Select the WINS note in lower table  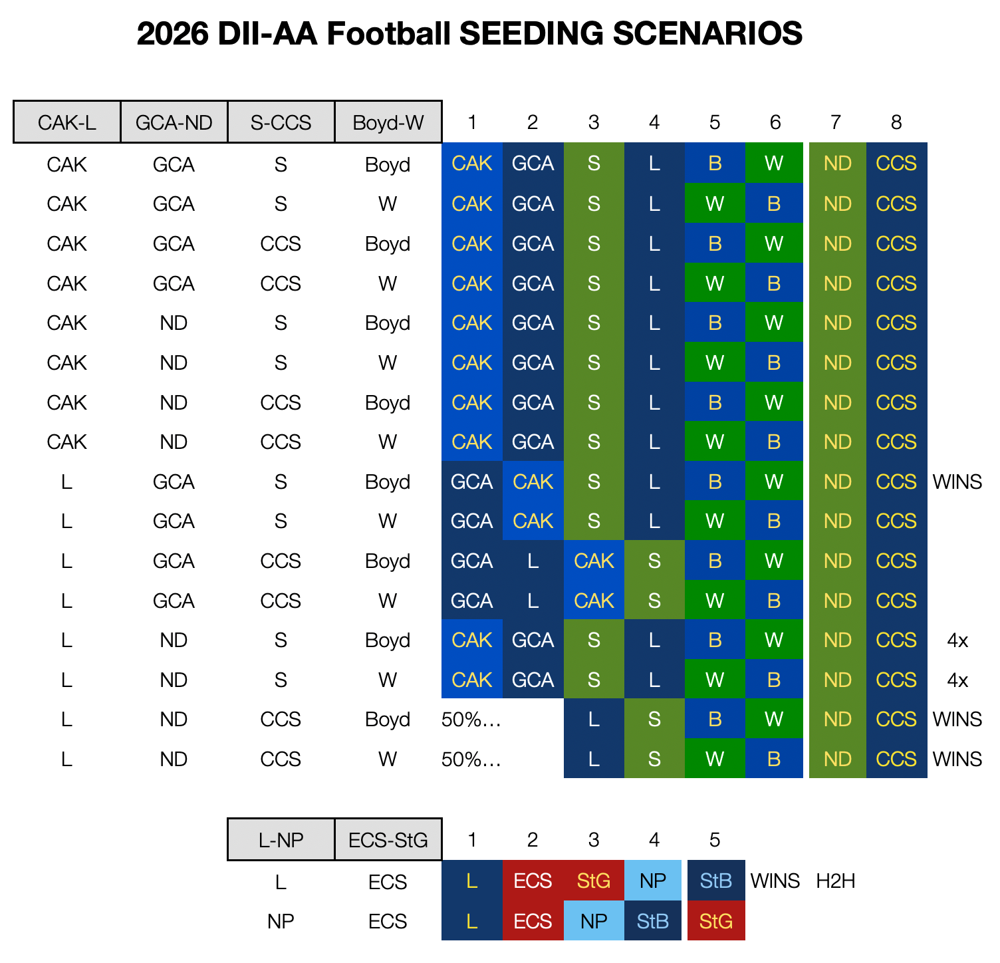tap(775, 881)
